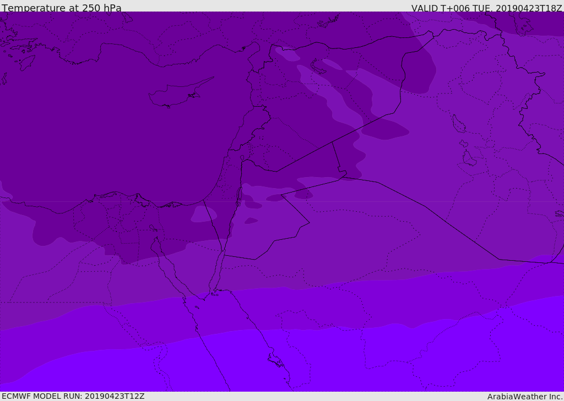Click the 'Temperature at 250 hPa' title
The height and width of the screenshot is (401, 564).
coord(62,8)
